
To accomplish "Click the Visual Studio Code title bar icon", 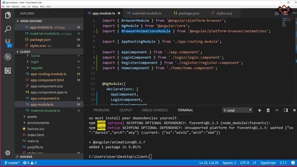I will [x=3, y=2].
